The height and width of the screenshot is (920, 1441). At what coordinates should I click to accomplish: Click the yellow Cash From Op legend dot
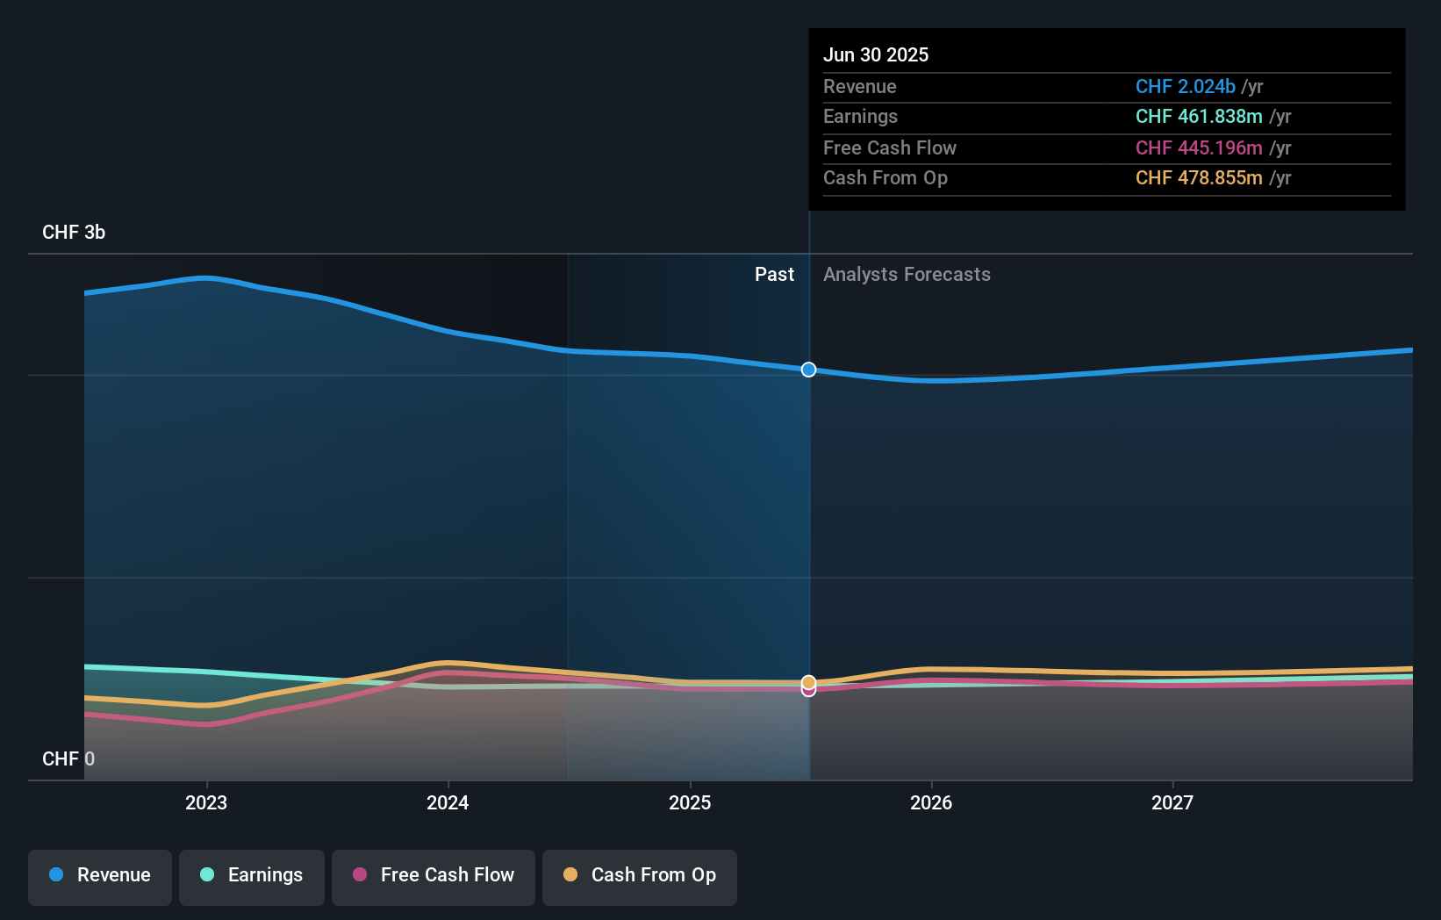coord(570,875)
